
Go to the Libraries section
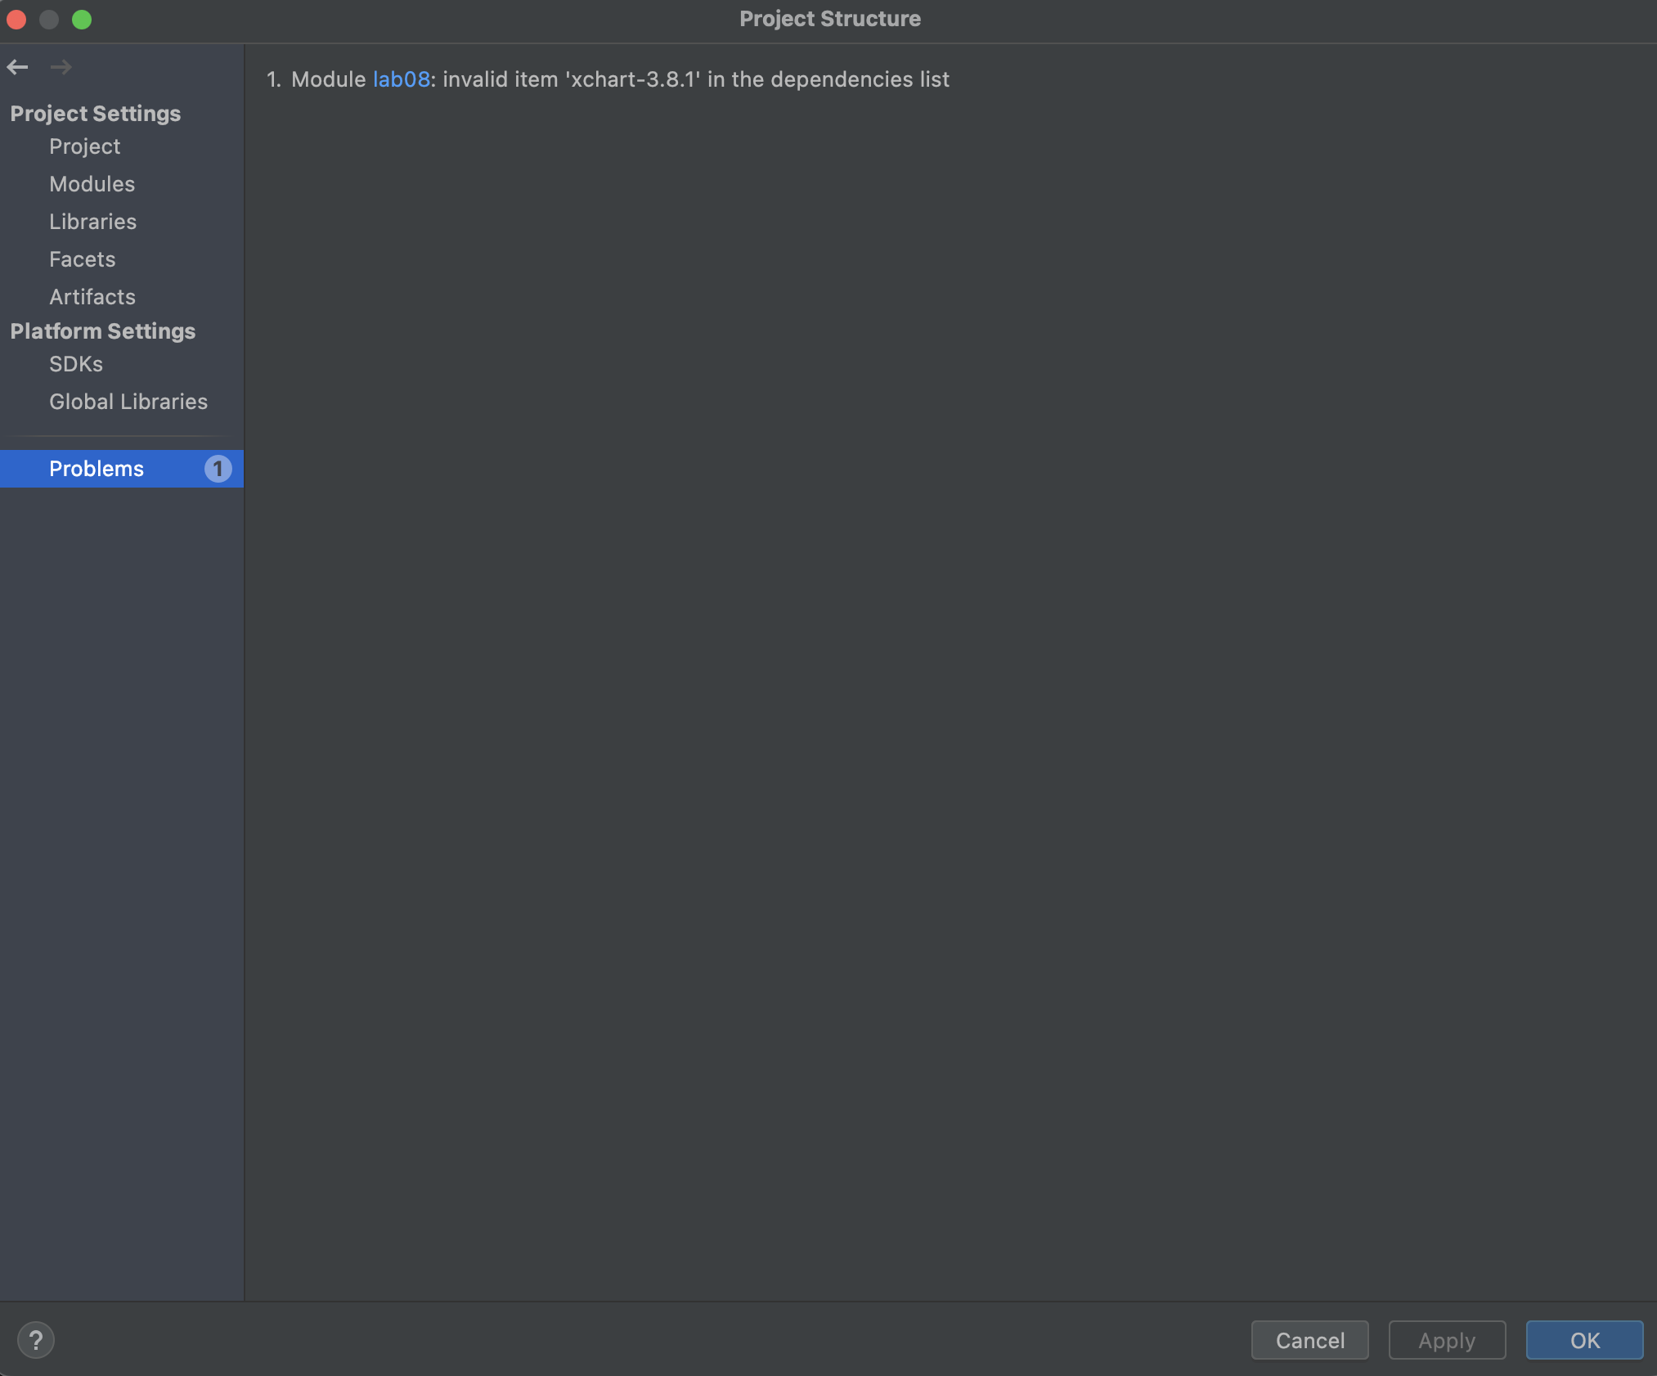92,222
